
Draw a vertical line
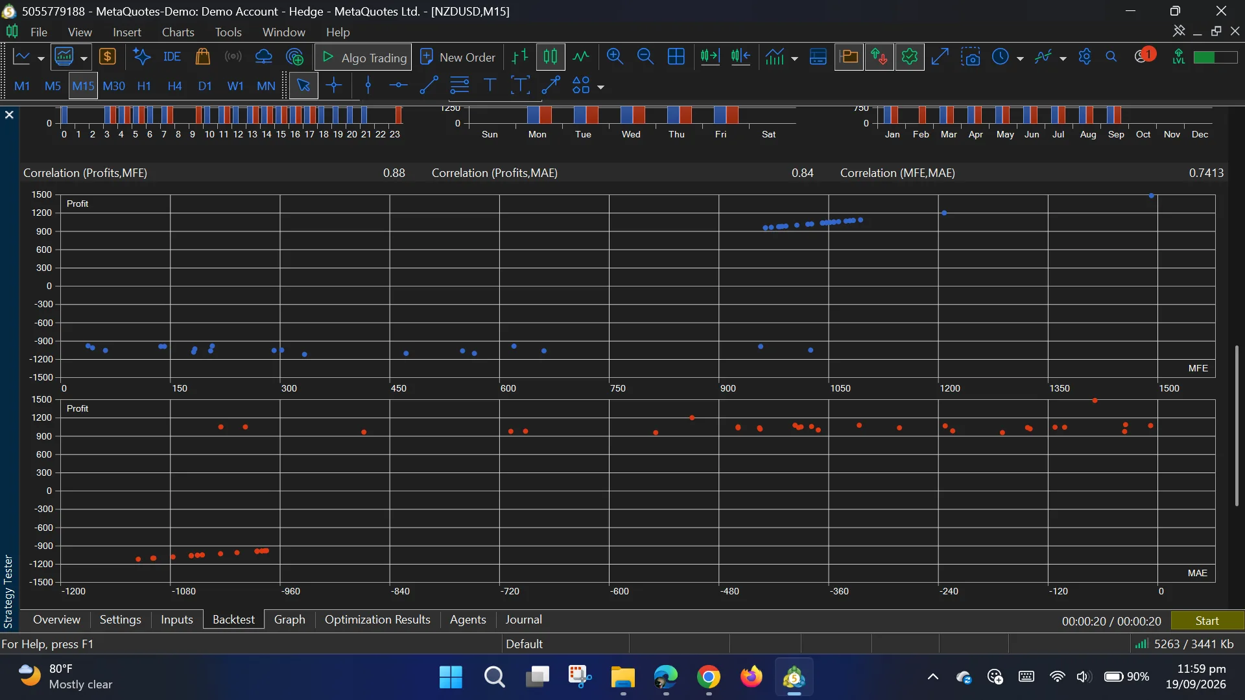pos(368,86)
